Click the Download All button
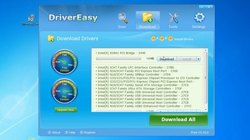This screenshot has width=250, height=140. tap(179, 119)
